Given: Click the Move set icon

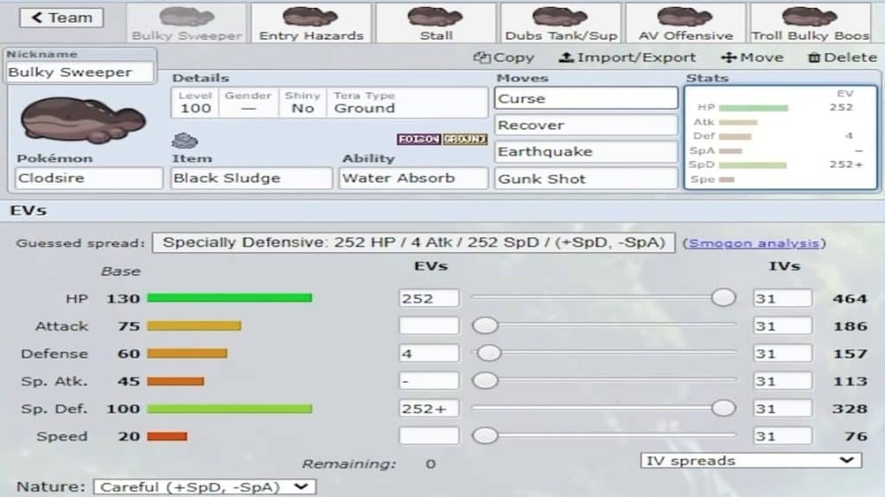Looking at the screenshot, I should click(x=728, y=58).
